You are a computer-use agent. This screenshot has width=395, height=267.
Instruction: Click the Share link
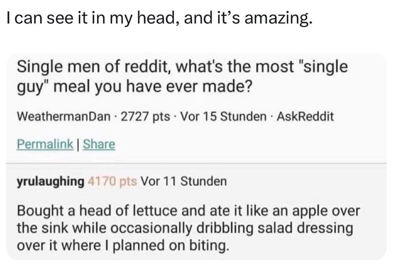point(99,144)
